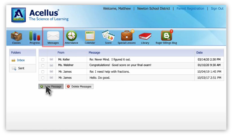The width and height of the screenshot is (232, 136).
Task: Click the From column header
Action: point(61,53)
